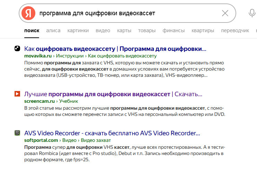Click the screencam.ru result favicon
The width and height of the screenshot is (257, 173).
17,94
